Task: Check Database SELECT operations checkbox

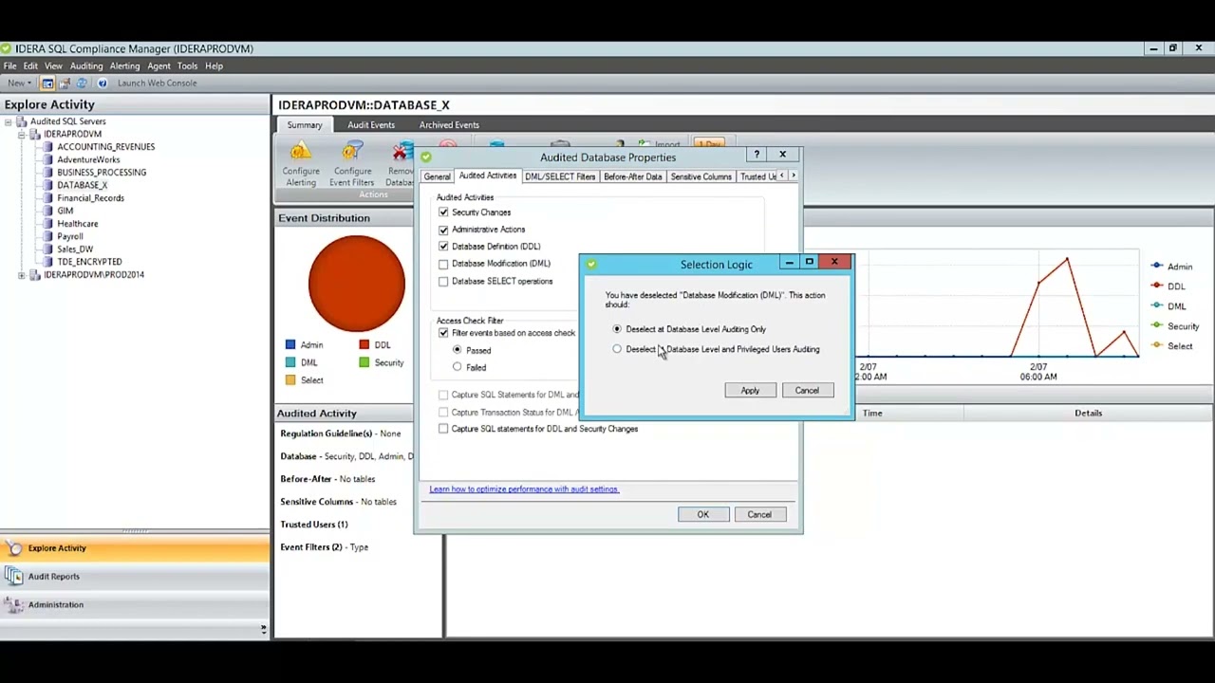Action: coord(443,282)
